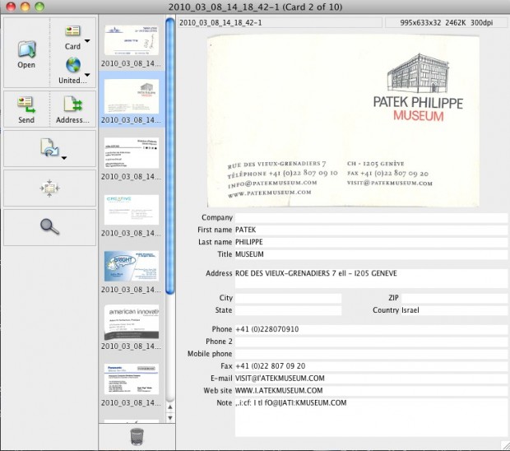Expand the rotate options dropdown arrow
This screenshot has height=451, width=510.
tap(64, 158)
